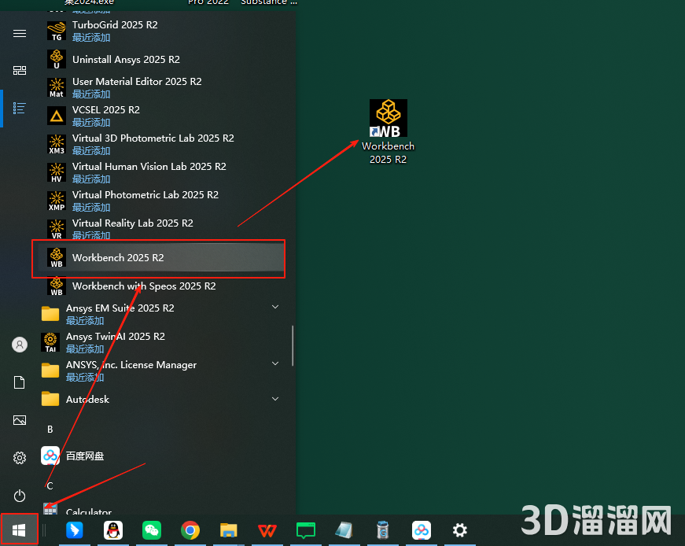Start Virtual Human Vision Lab 2025 R2
Viewport: 685px width, 546px height.
coord(149,167)
